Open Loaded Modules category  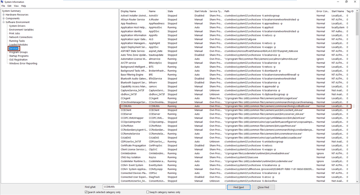(x=18, y=45)
